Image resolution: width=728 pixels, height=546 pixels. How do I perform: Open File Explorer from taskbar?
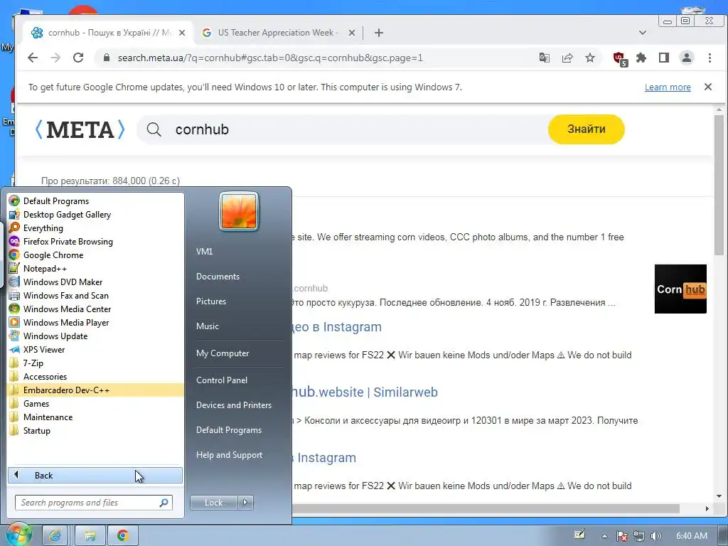coord(90,535)
